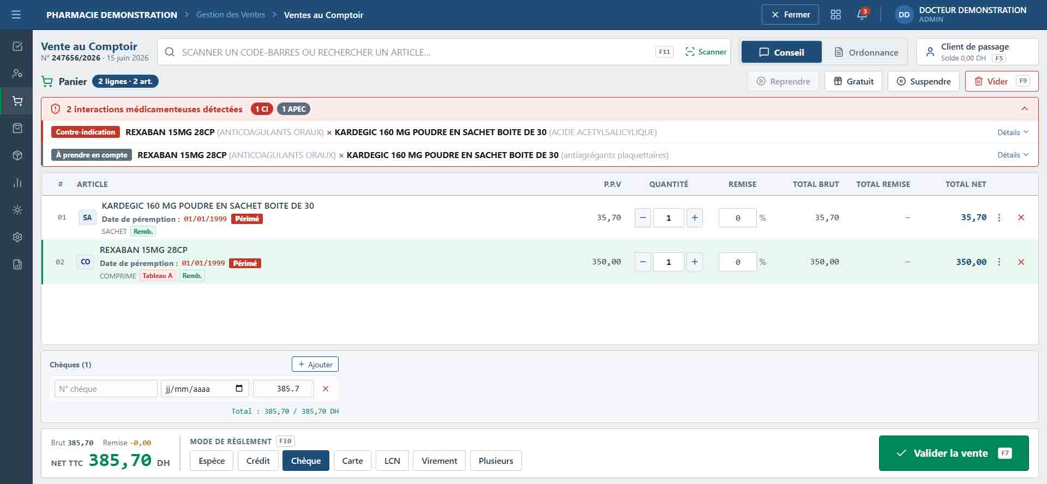This screenshot has width=1047, height=484.
Task: Edit the KARDEGIC quantity field
Action: [669, 217]
